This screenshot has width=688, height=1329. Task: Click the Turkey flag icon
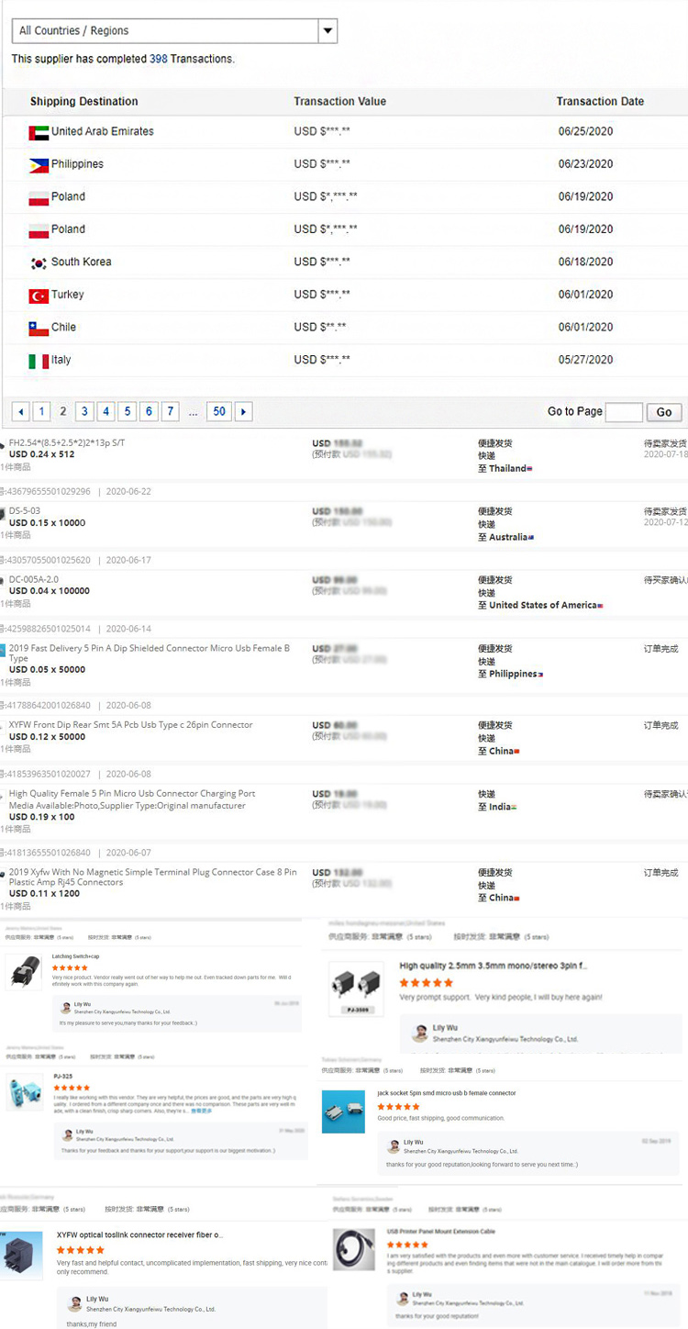39,296
